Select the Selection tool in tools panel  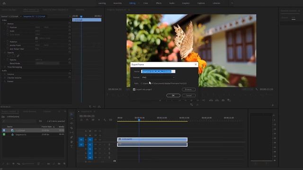tap(71, 114)
